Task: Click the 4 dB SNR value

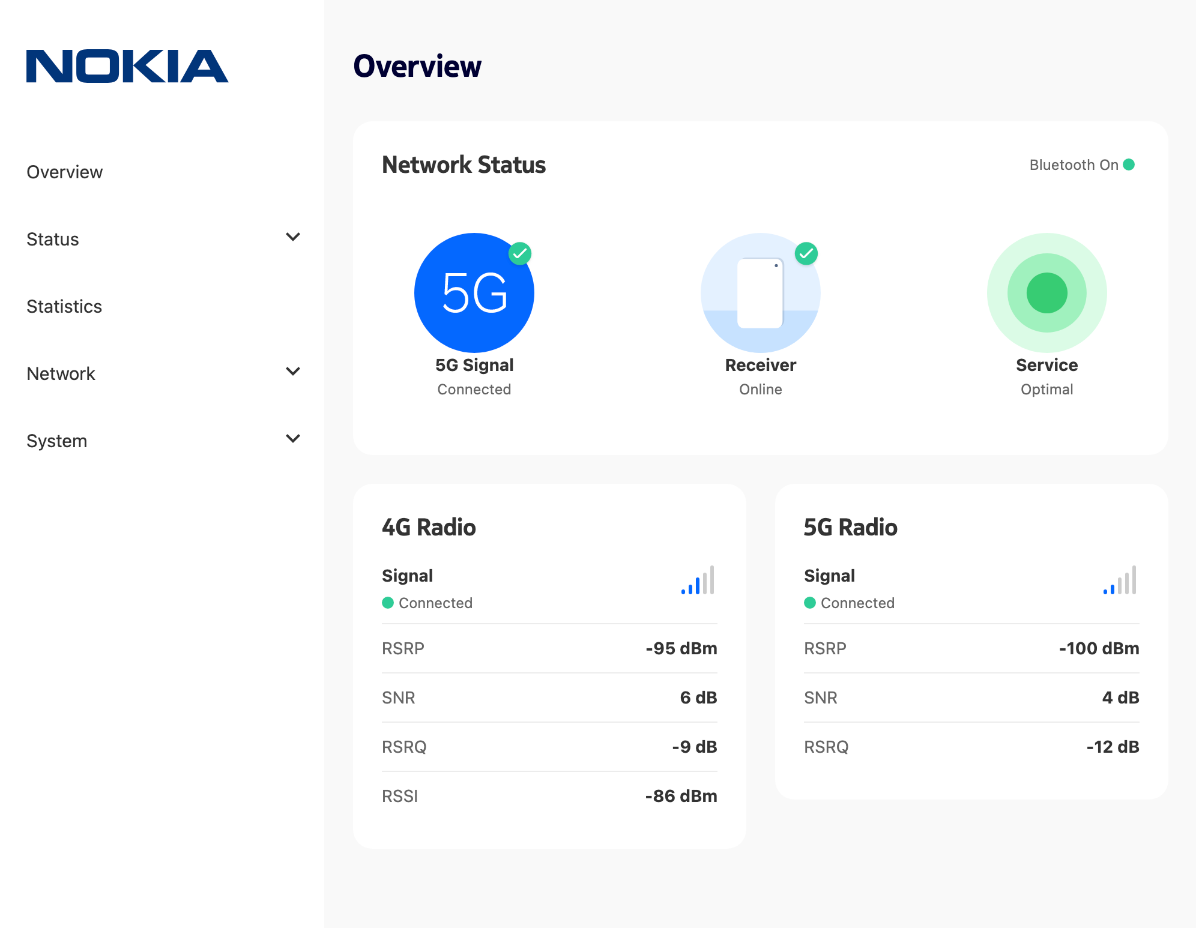Action: pyautogui.click(x=1121, y=698)
